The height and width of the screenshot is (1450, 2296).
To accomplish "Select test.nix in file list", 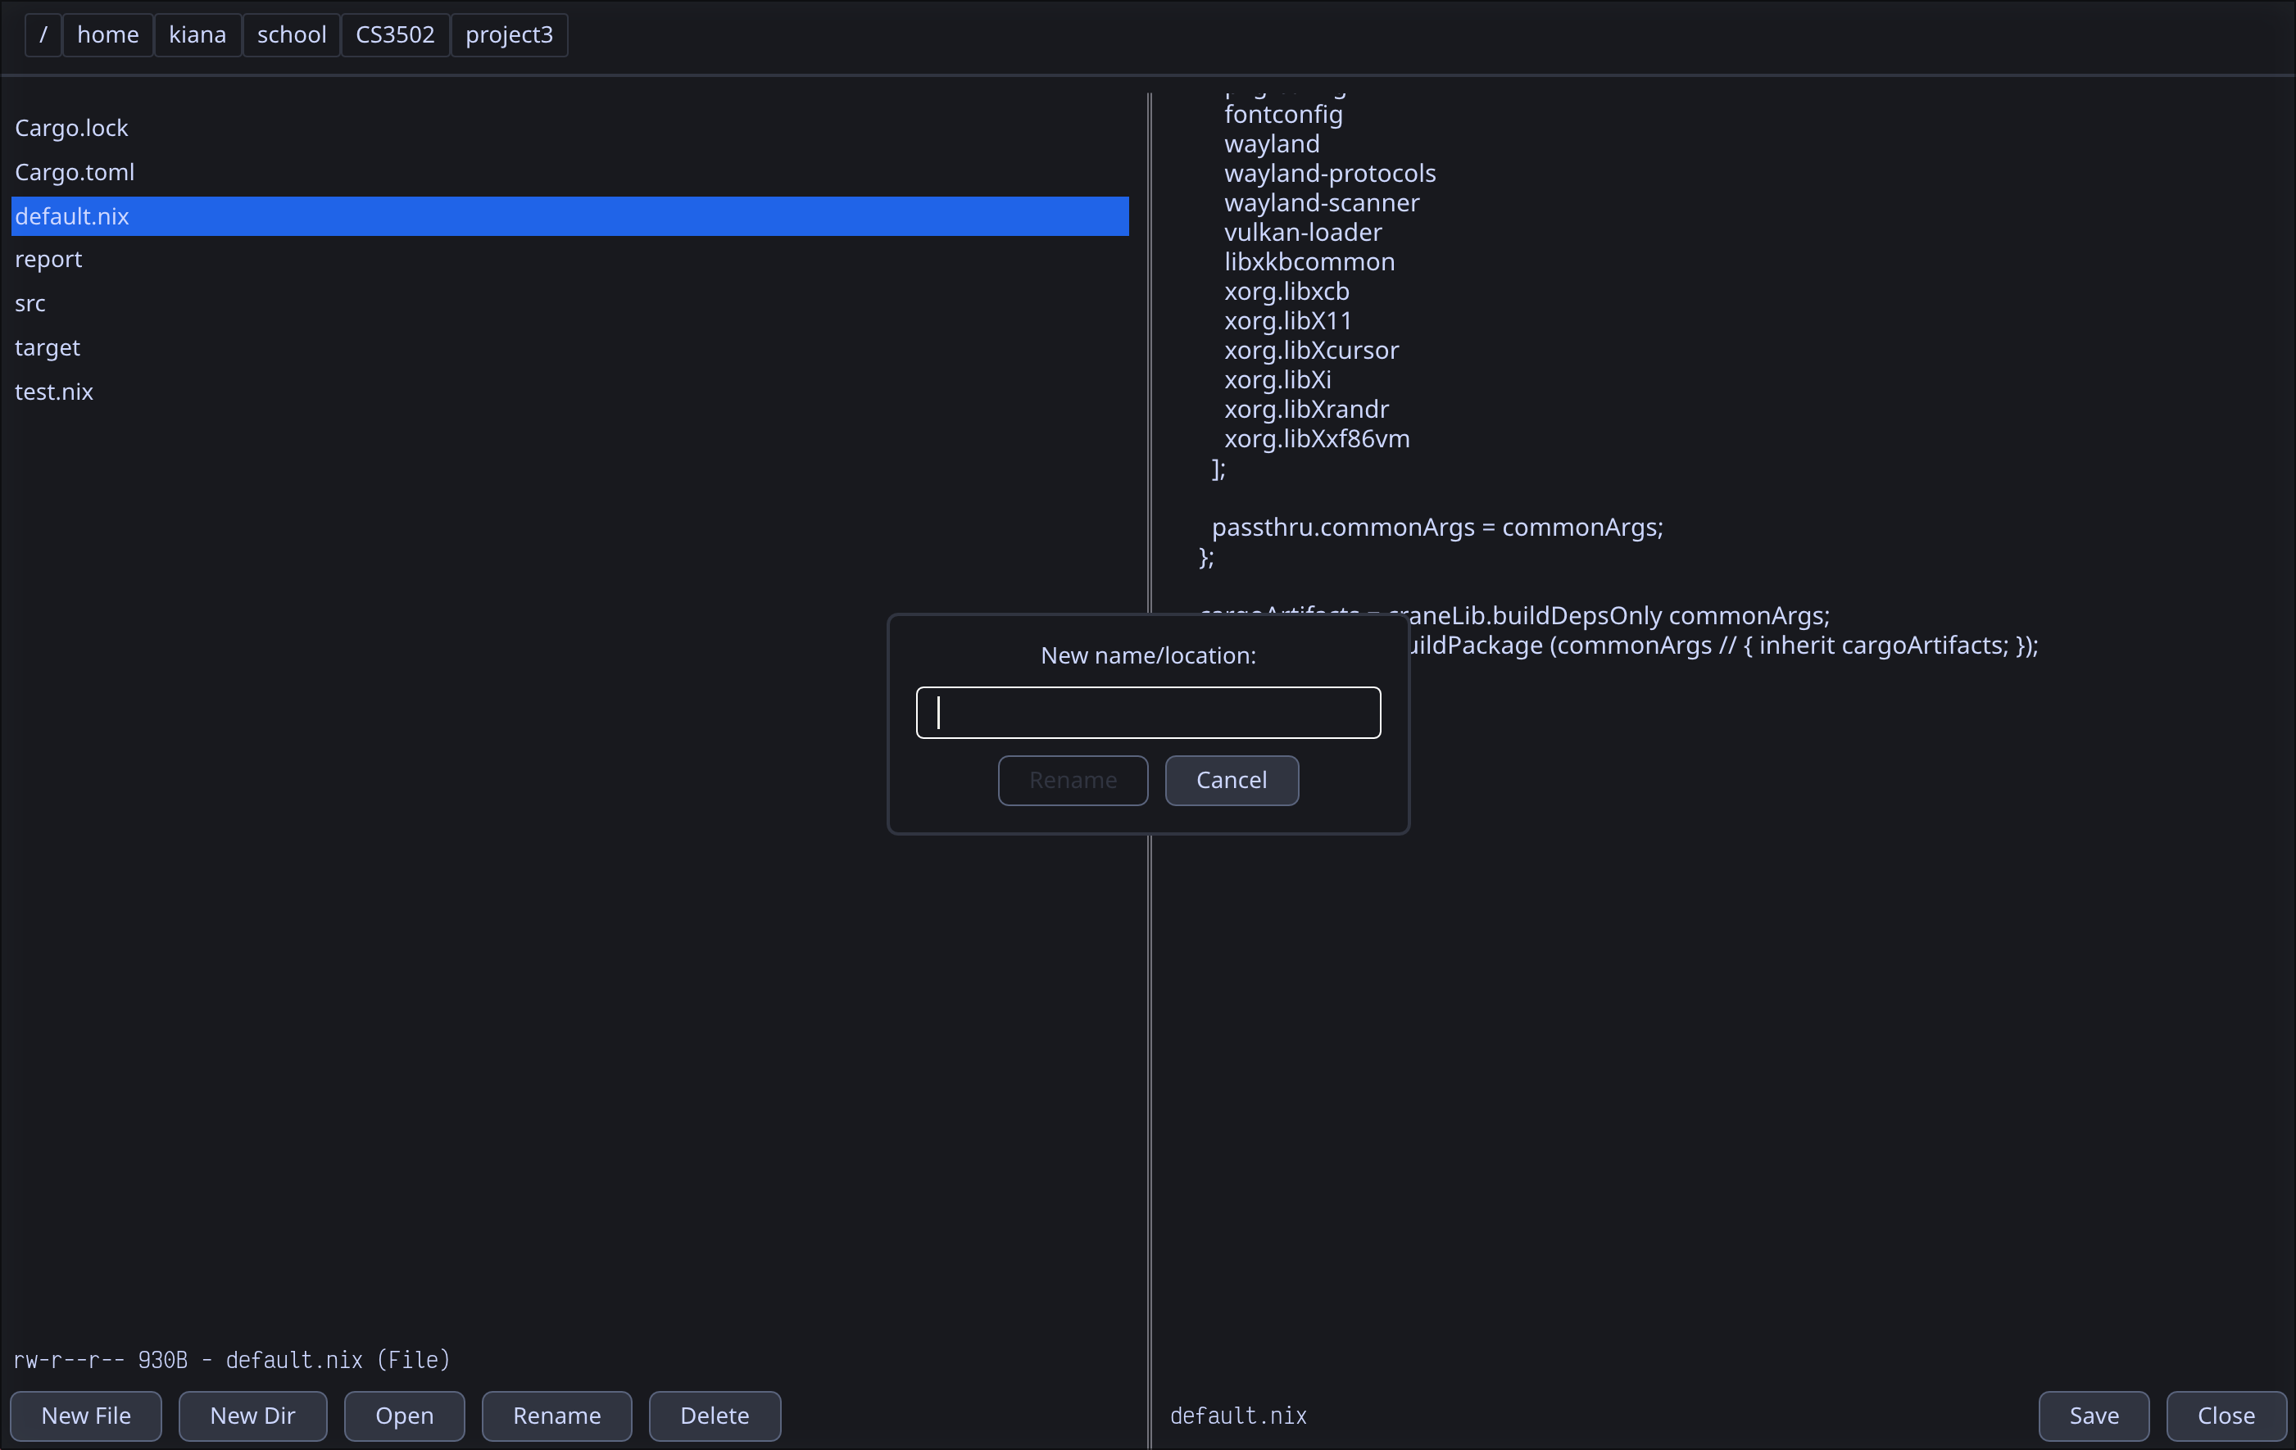I will pos(54,392).
